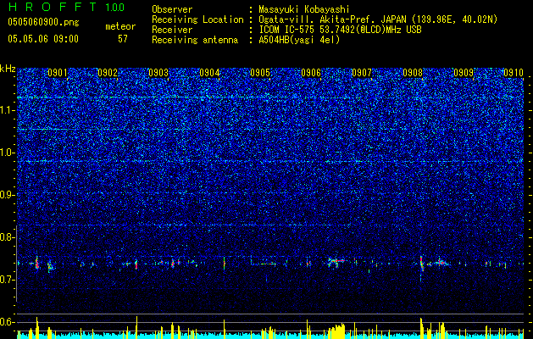Click the 'Receiving antenna' field label
Screen dimensions: 533x339
pyautogui.click(x=195, y=40)
